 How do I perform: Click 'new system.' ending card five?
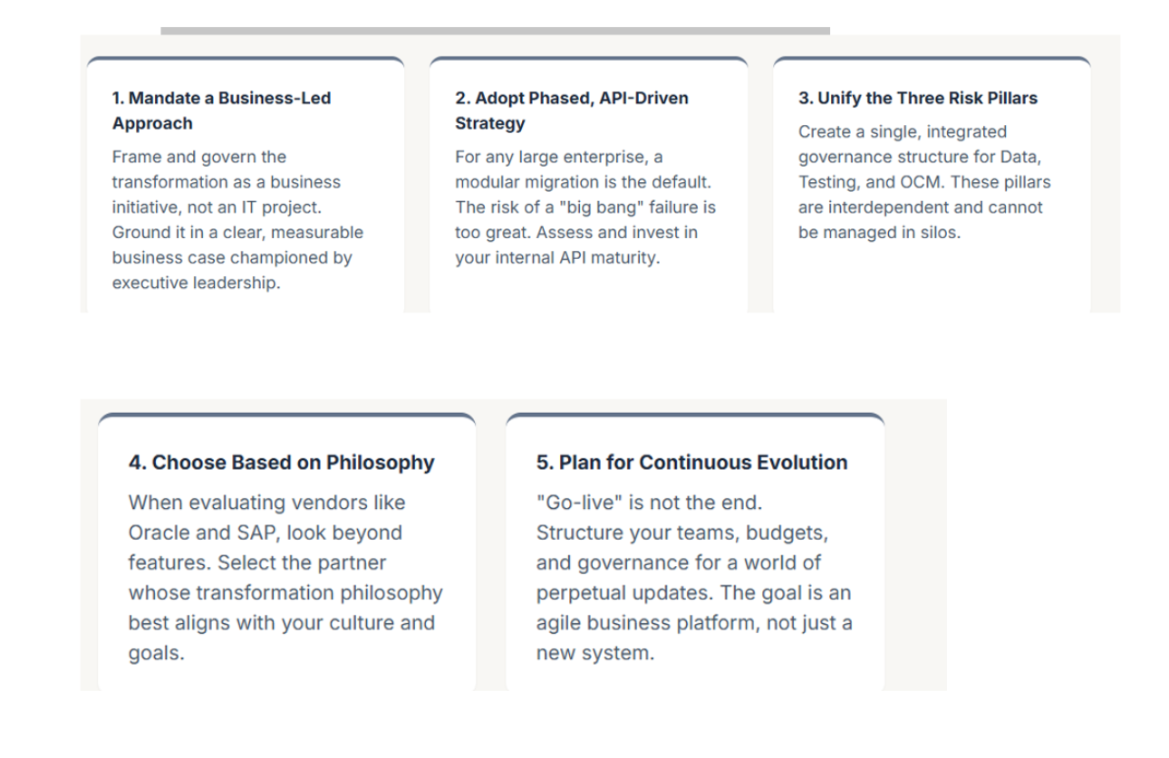tap(594, 653)
